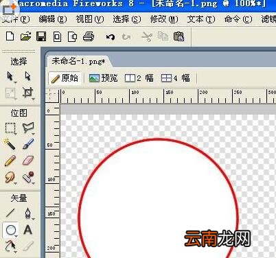Save the document with floppy icon
Image resolution: width=276 pixels, height=258 pixels.
(x=41, y=36)
